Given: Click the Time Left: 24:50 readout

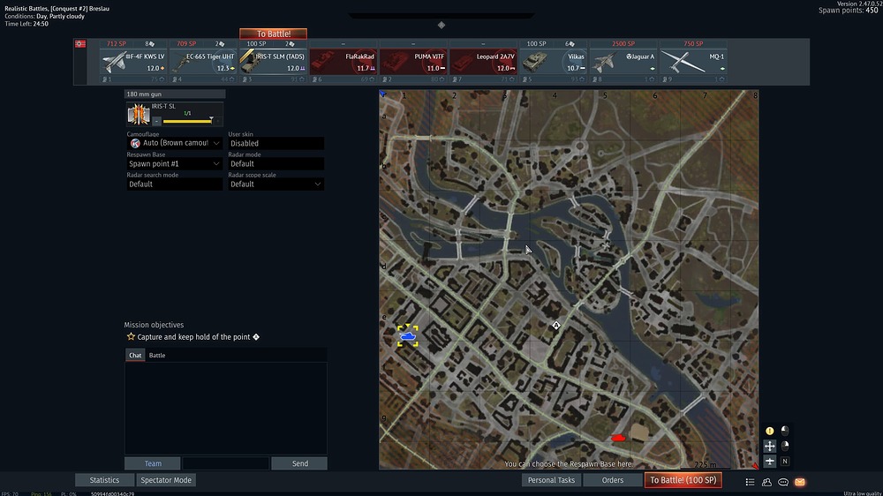Looking at the screenshot, I should [x=26, y=24].
